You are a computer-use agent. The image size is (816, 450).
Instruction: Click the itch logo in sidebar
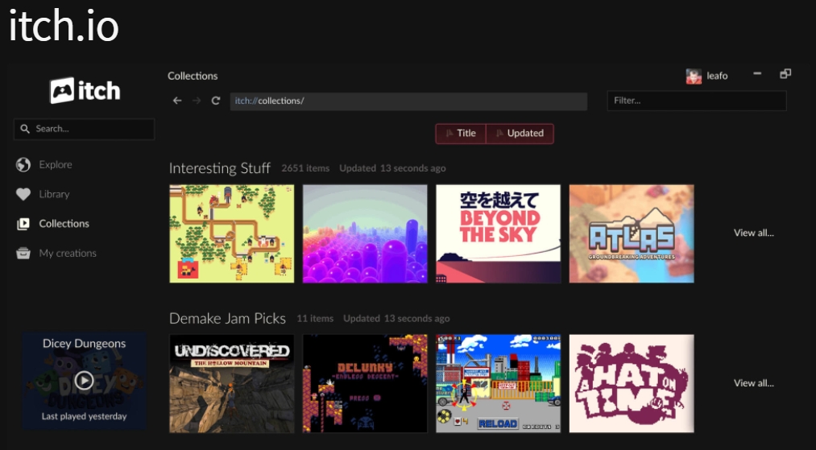(85, 90)
